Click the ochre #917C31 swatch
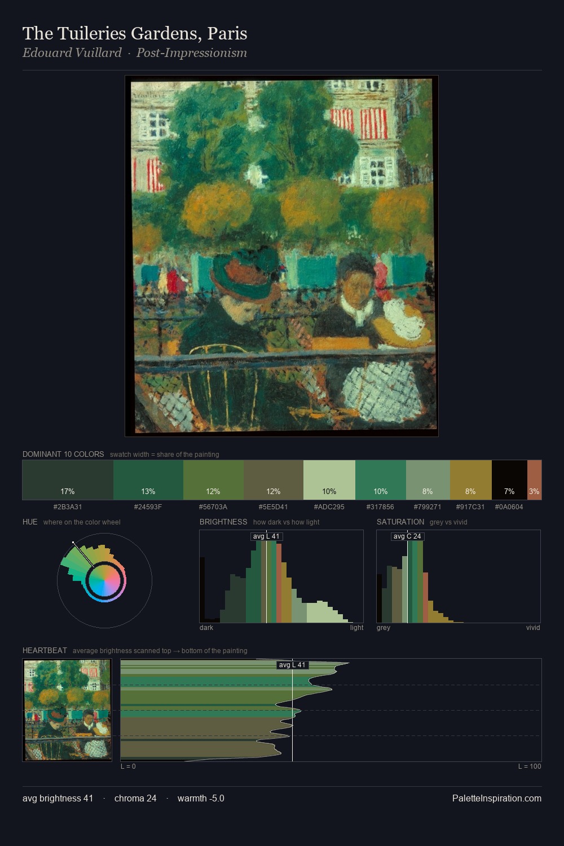Image resolution: width=564 pixels, height=846 pixels. 471,480
